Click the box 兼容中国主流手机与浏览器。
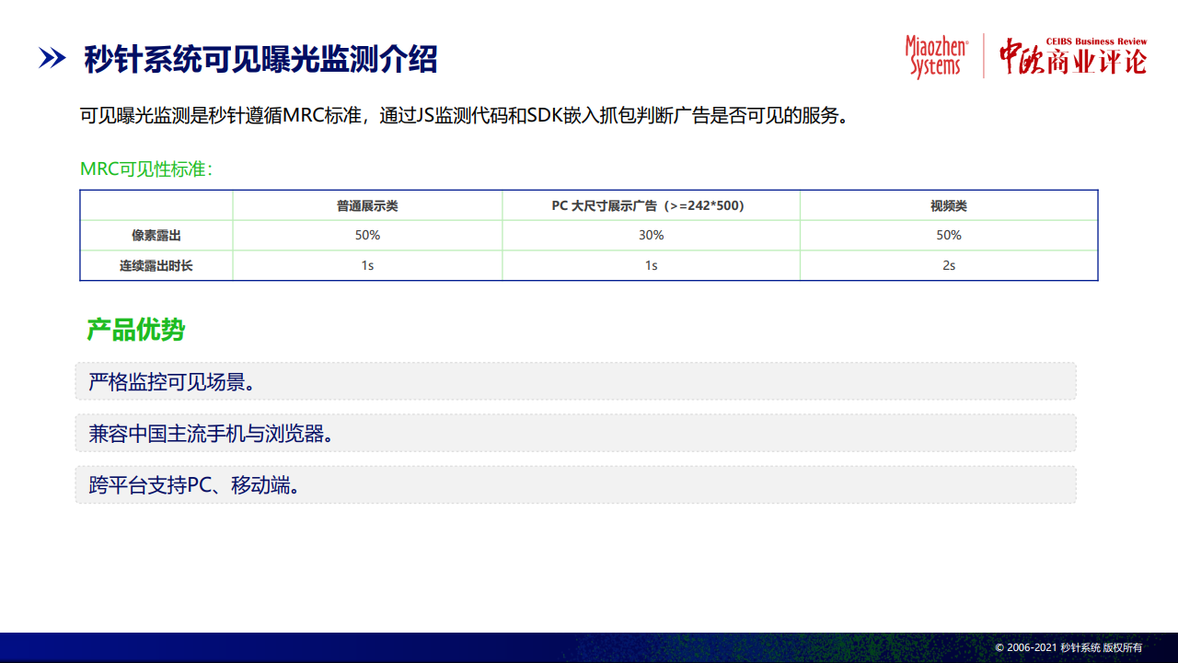This screenshot has width=1178, height=663. pyautogui.click(x=575, y=433)
